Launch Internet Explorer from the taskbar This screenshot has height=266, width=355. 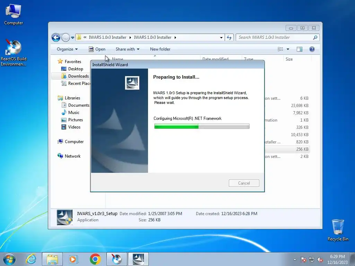pyautogui.click(x=31, y=259)
